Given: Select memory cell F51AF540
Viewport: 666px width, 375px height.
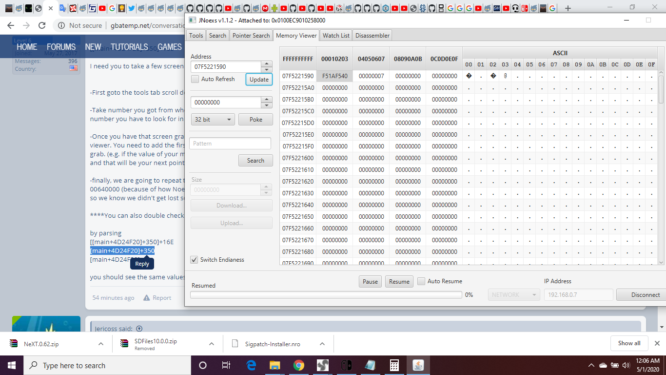Looking at the screenshot, I should (334, 76).
